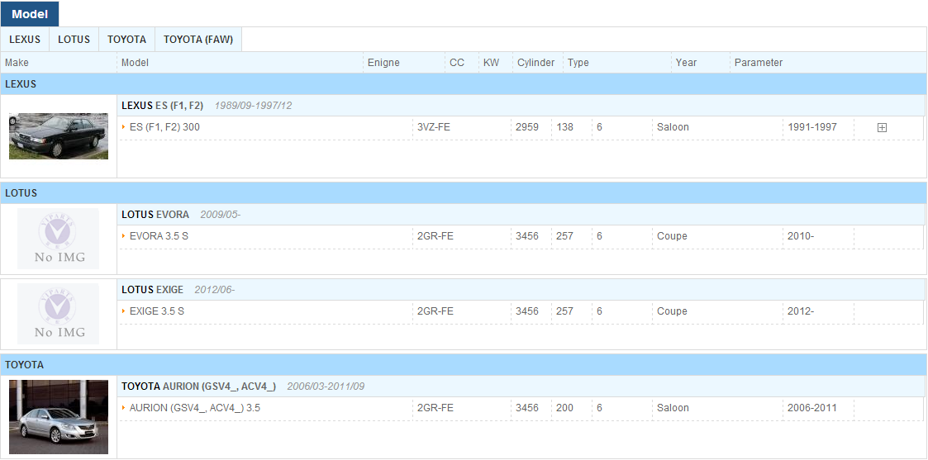Click the LOTUS EXIGE heading
This screenshot has height=460, width=928.
152,290
